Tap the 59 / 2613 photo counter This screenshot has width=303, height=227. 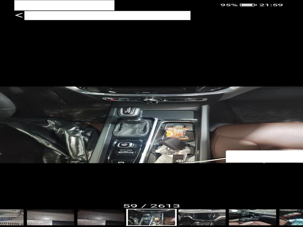point(151,206)
